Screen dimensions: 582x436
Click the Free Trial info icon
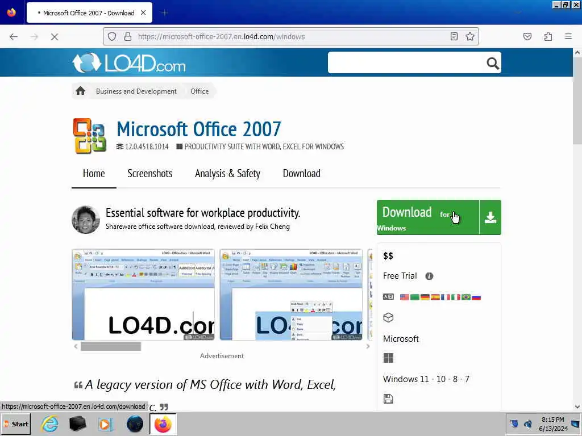tap(429, 276)
